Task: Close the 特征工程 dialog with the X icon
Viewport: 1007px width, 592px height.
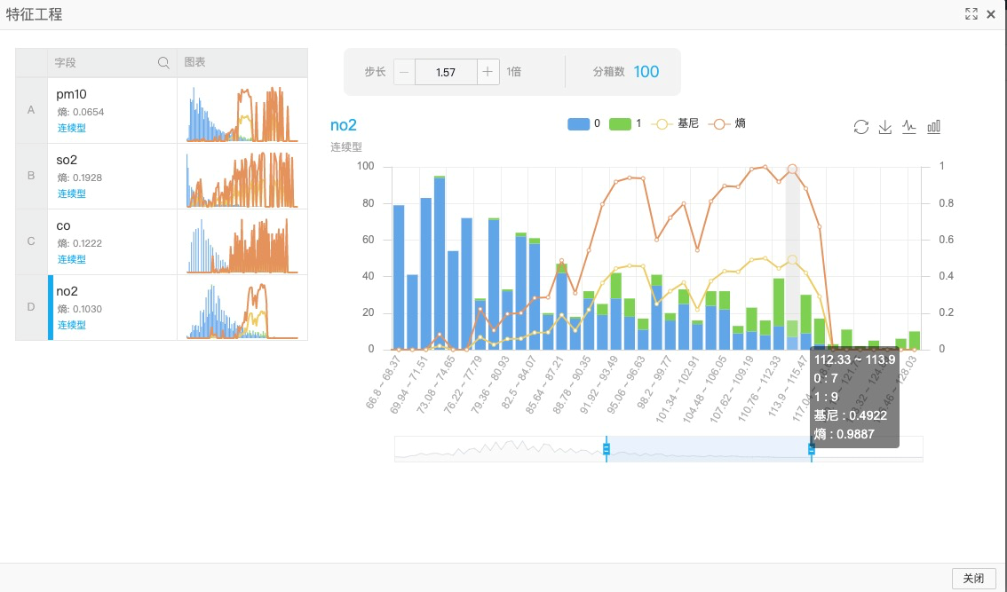Action: [x=991, y=14]
